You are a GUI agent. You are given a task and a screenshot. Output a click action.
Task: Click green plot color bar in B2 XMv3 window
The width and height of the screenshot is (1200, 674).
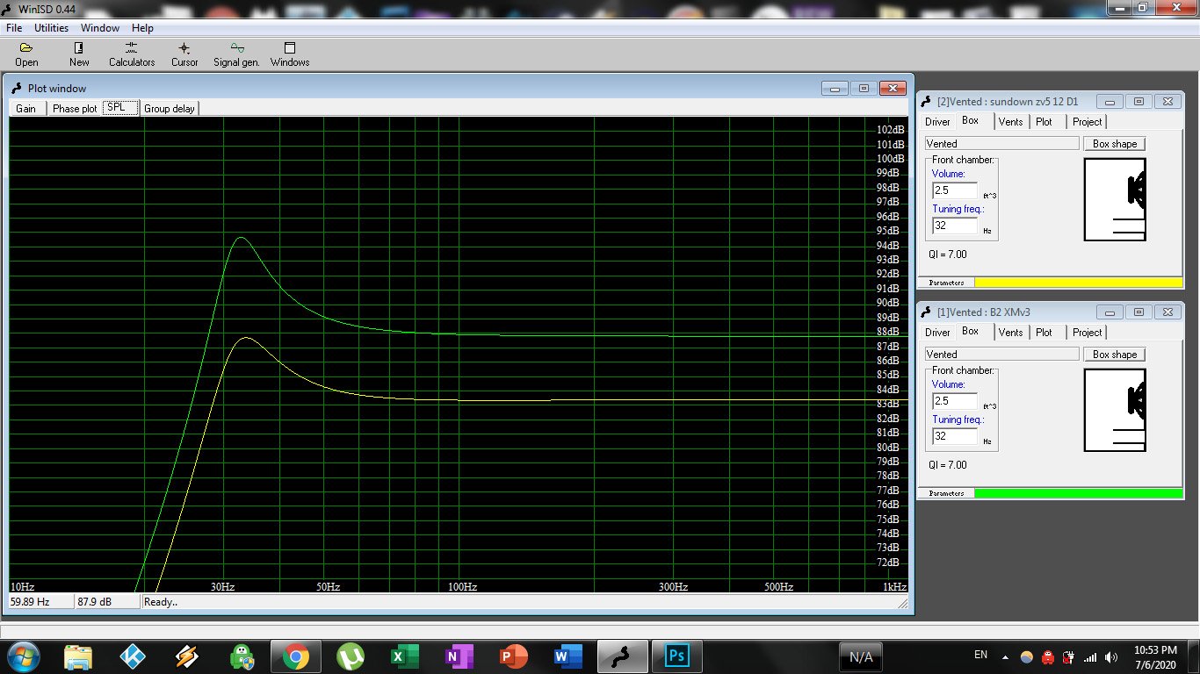(x=1079, y=493)
